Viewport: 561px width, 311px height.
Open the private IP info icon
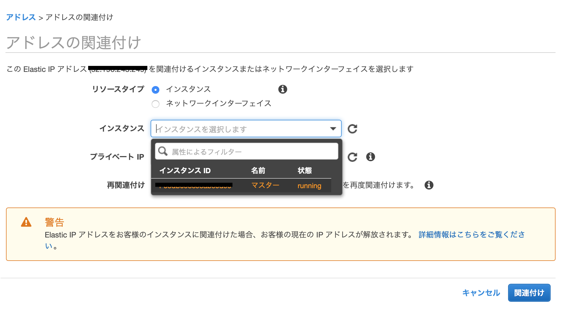[371, 157]
